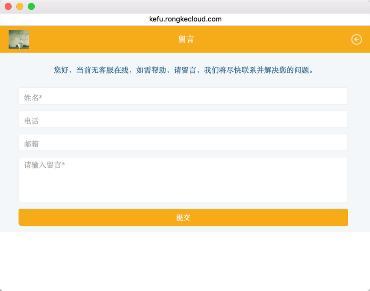This screenshot has height=291, width=370.
Task: Click the gray window title bar
Action: [192, 6]
